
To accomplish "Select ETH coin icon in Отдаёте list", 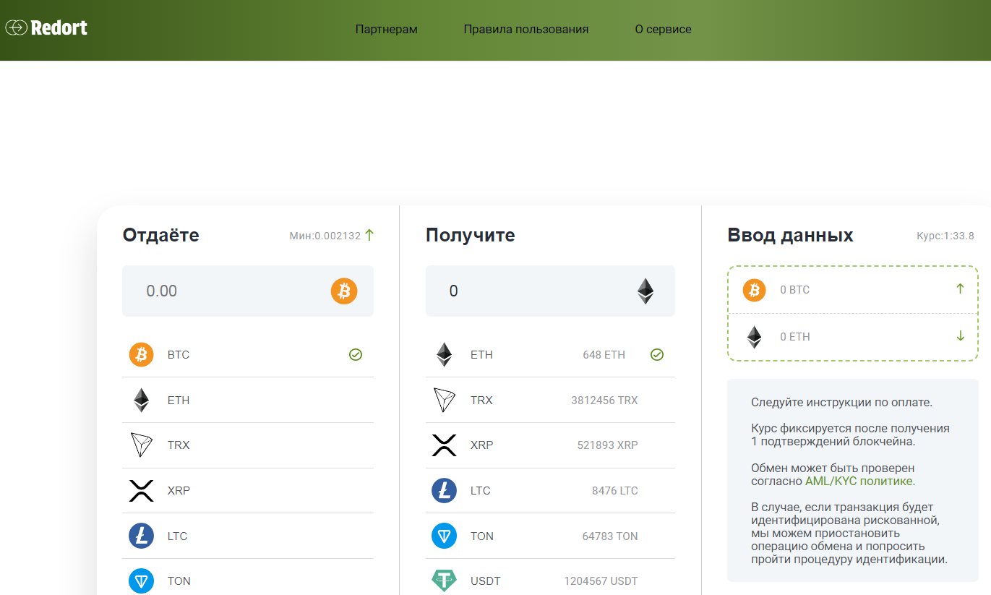I will pyautogui.click(x=142, y=400).
